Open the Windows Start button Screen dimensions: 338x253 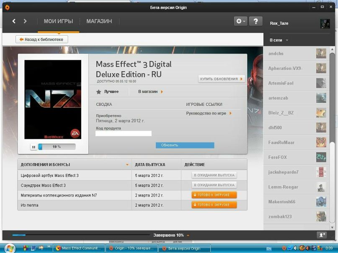[x=10, y=248]
